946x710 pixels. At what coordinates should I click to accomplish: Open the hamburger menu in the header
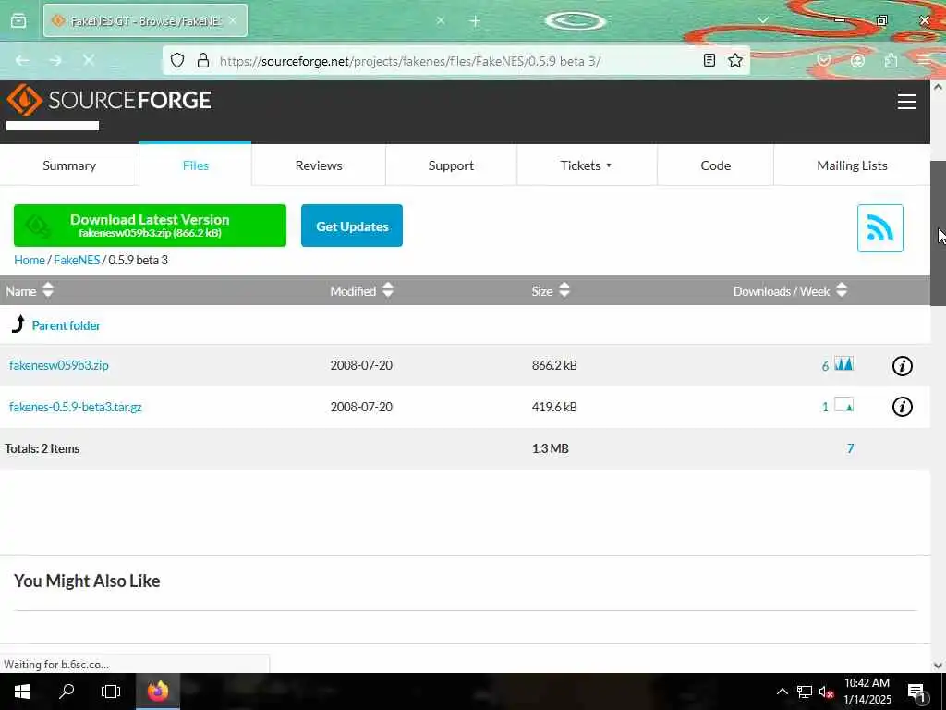(x=907, y=102)
